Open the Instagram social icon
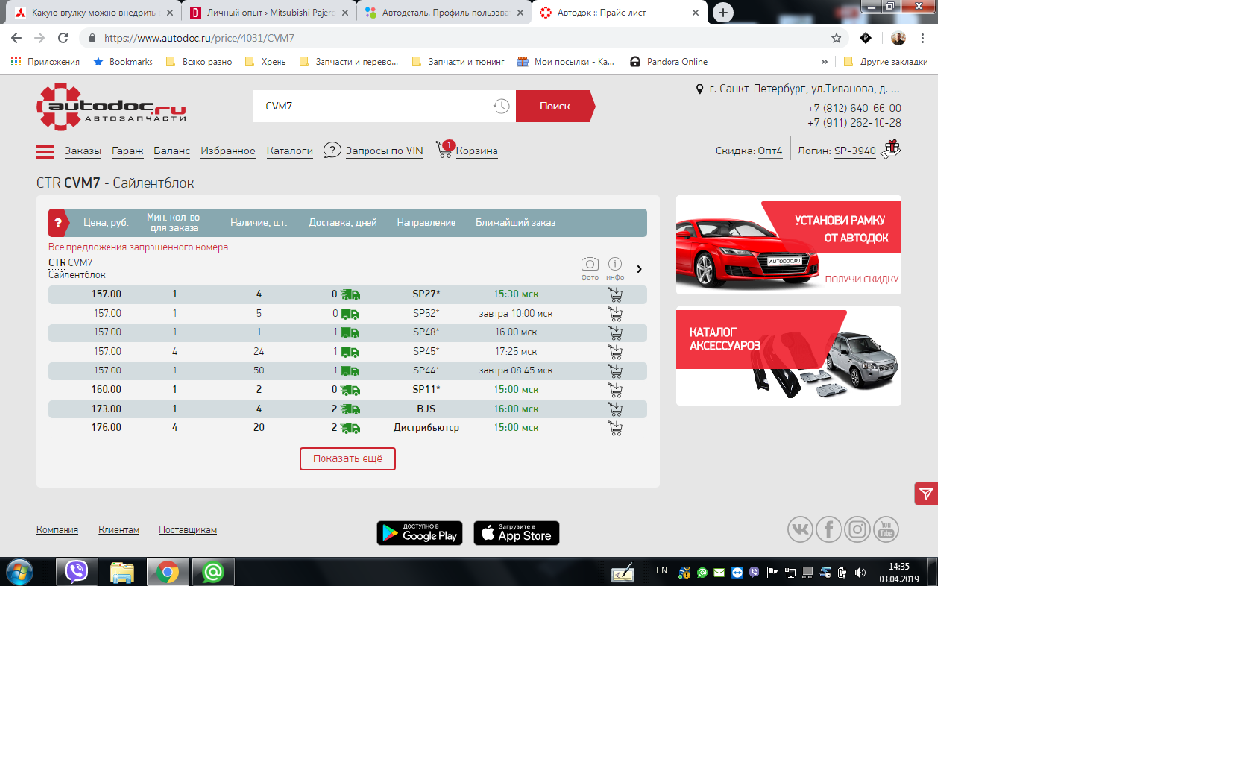1251x782 pixels. point(857,529)
